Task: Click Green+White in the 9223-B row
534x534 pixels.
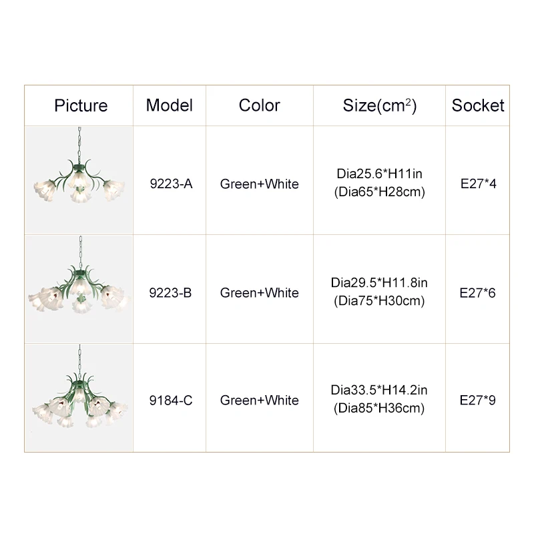Action: pyautogui.click(x=260, y=292)
